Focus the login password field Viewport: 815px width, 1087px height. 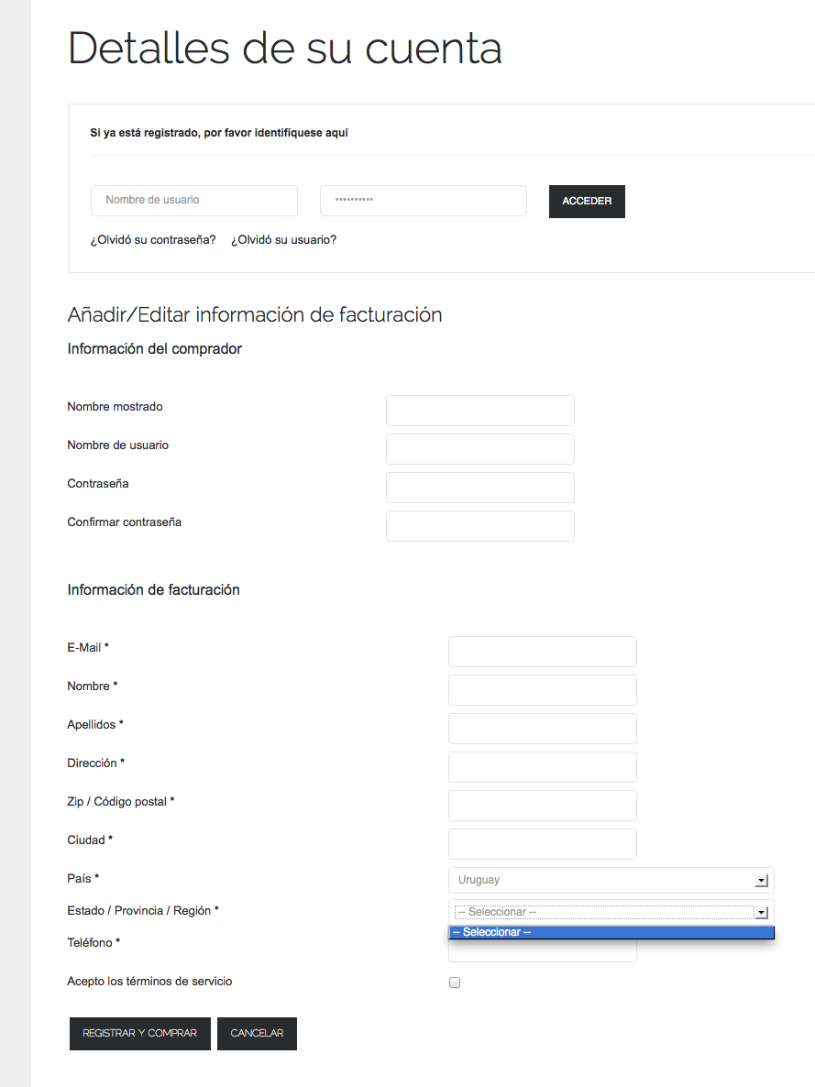[424, 201]
